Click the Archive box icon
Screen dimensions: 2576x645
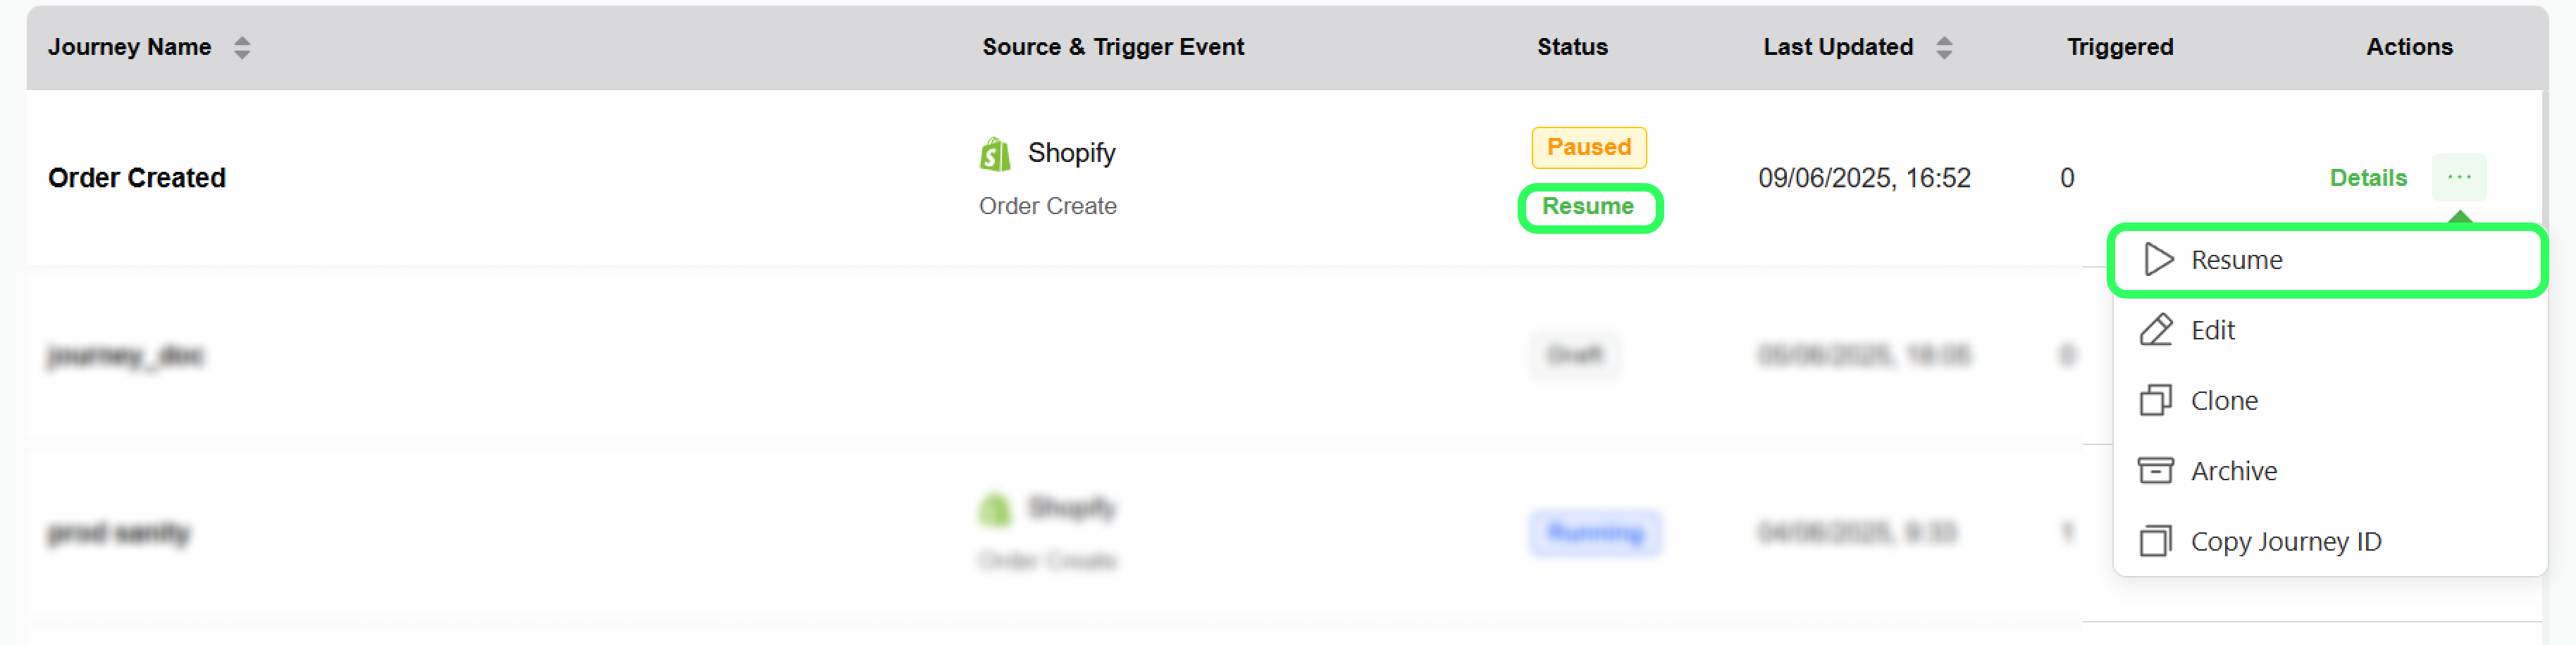pyautogui.click(x=2156, y=470)
